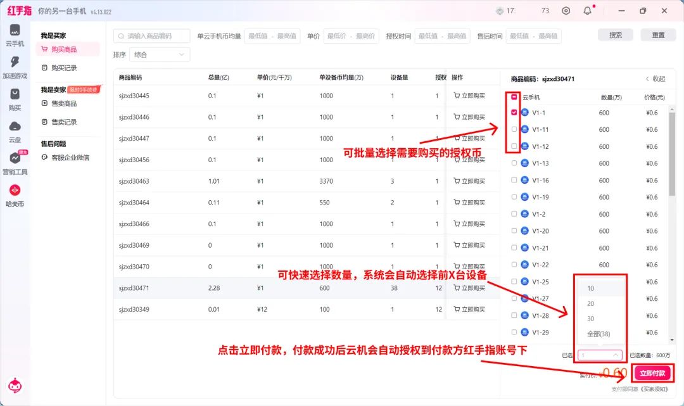Open the 排序 综合 dropdown

click(160, 54)
